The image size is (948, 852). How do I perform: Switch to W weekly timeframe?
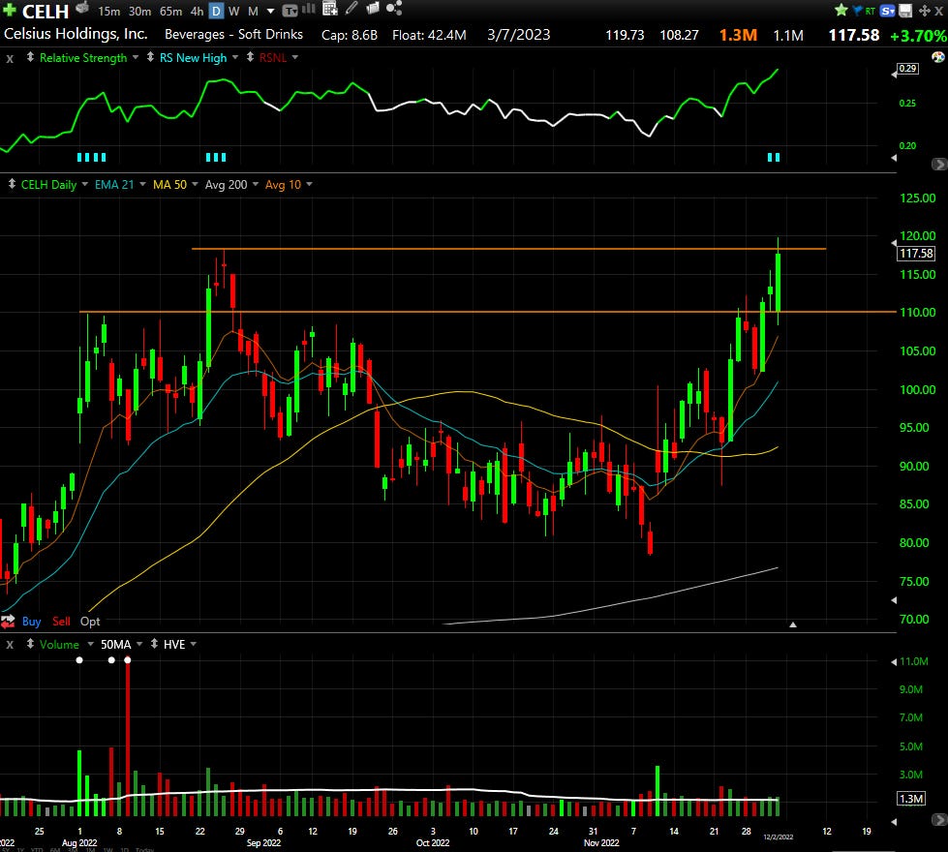[234, 11]
